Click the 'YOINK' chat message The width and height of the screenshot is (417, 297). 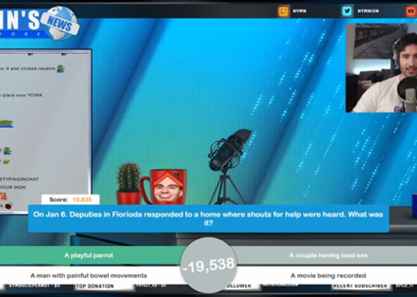pos(22,95)
